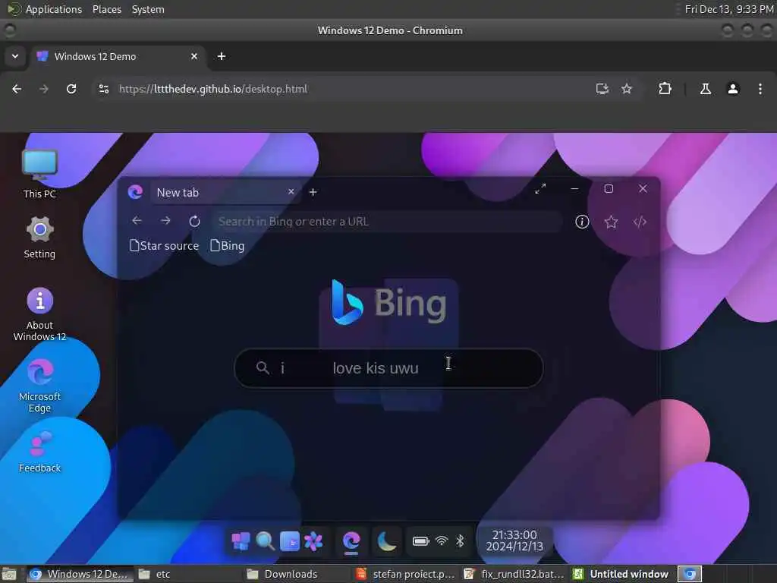777x583 pixels.
Task: Switch to the Untitled window taskbar entry
Action: (622, 574)
